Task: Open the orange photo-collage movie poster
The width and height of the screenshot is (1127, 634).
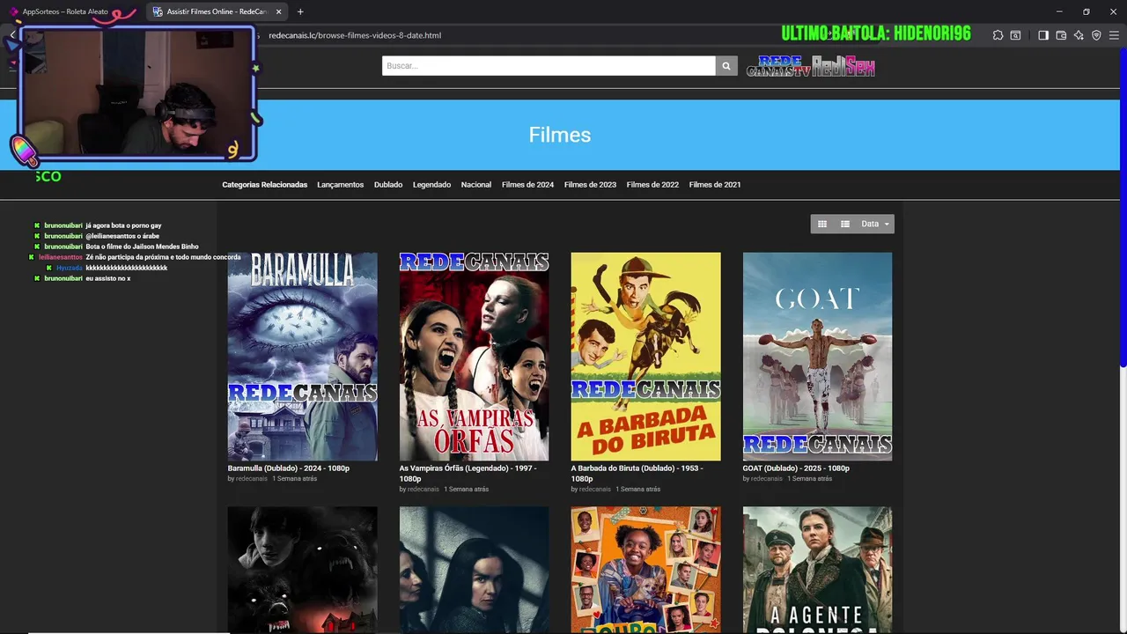Action: 645,570
